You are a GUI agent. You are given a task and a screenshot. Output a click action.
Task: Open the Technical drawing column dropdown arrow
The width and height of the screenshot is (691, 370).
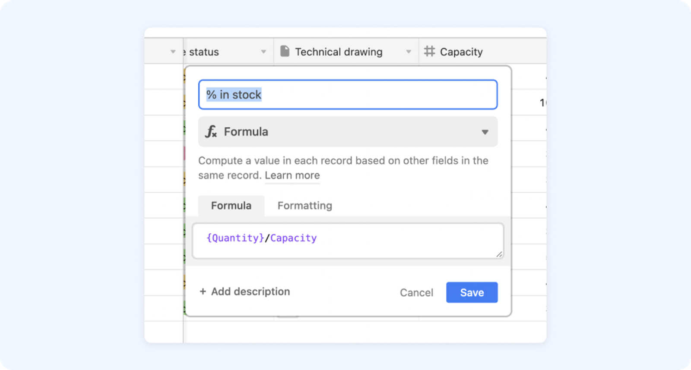pyautogui.click(x=409, y=52)
